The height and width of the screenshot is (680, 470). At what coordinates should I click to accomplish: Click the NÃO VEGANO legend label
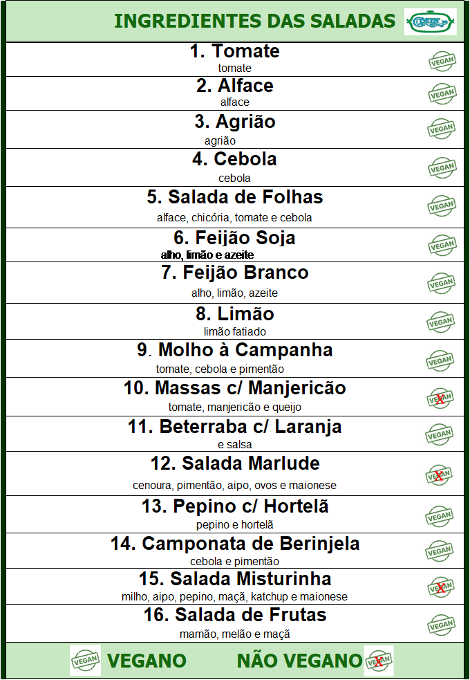tap(299, 661)
